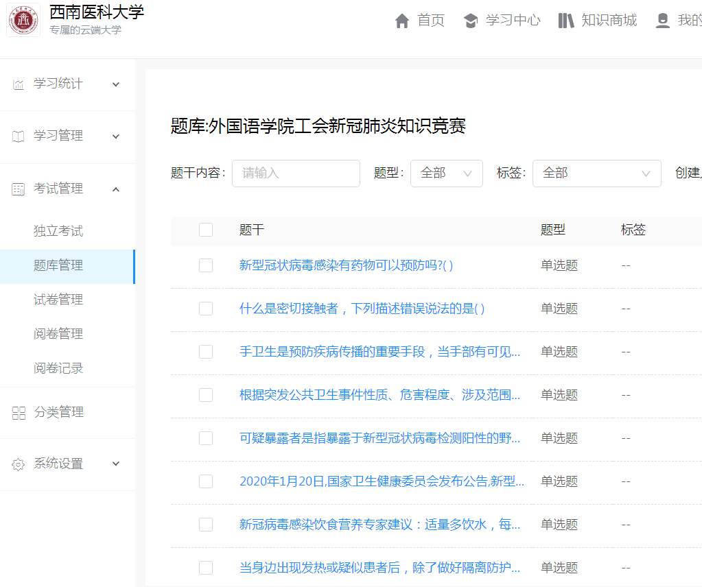
Task: Go to 阅卷记录 in the sidebar
Action: pyautogui.click(x=58, y=368)
